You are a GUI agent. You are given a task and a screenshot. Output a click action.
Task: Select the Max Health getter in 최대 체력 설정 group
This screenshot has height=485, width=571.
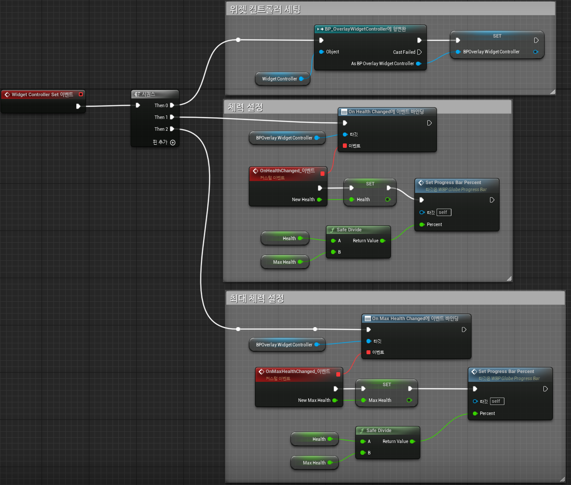314,463
